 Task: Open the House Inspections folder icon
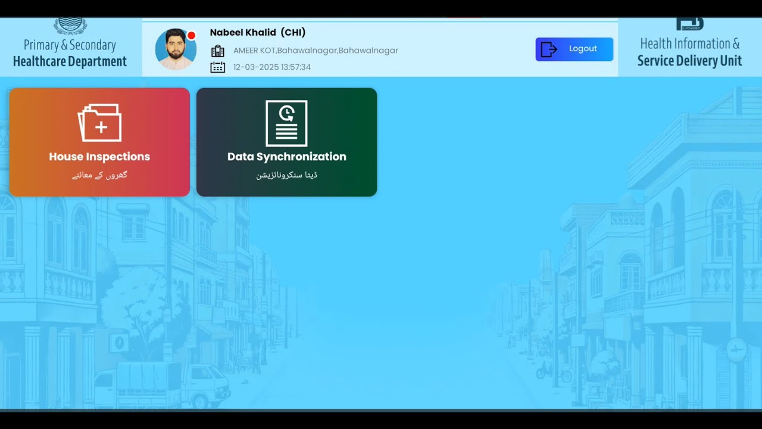99,123
